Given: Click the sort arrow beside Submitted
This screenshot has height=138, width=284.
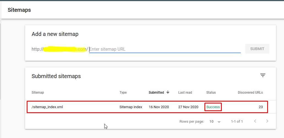Looking at the screenshot, I should [168, 92].
